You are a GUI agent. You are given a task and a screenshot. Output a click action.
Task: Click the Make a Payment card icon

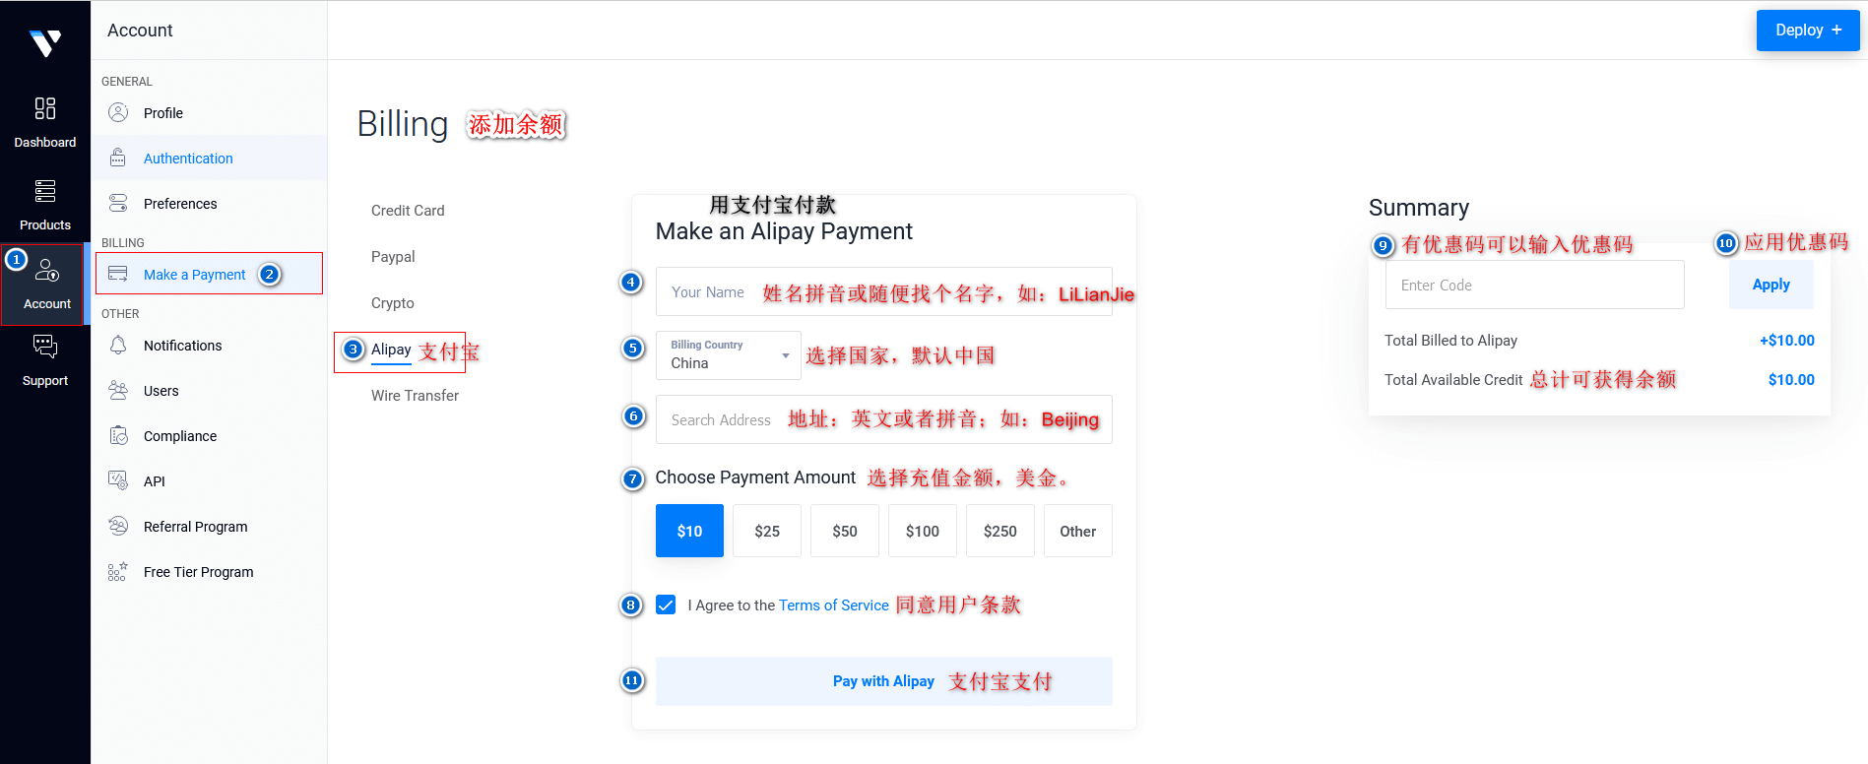pyautogui.click(x=118, y=274)
